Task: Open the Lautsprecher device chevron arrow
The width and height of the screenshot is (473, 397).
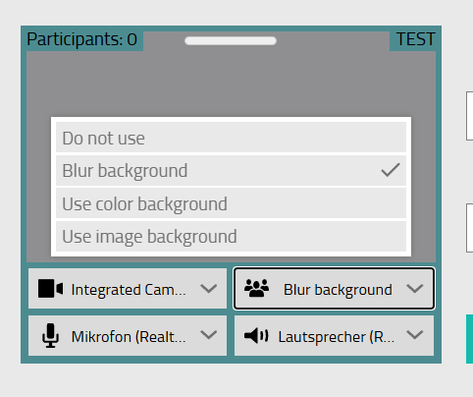Action: (415, 335)
